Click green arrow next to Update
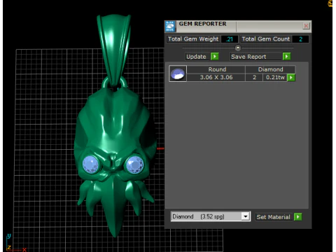The image size is (336, 252). click(x=214, y=57)
